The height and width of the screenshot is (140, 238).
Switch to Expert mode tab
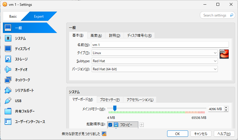(39, 16)
